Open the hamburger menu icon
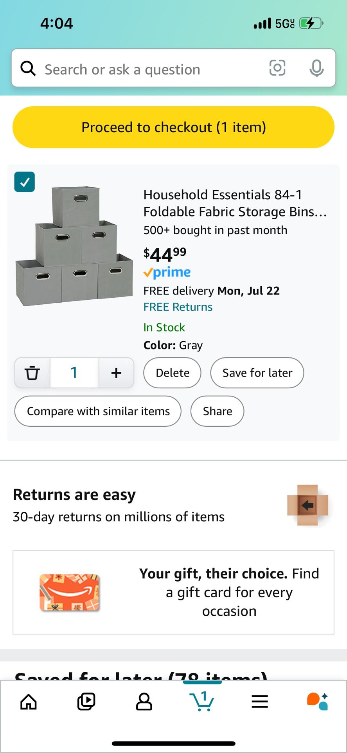Image resolution: width=347 pixels, height=753 pixels. pyautogui.click(x=260, y=702)
